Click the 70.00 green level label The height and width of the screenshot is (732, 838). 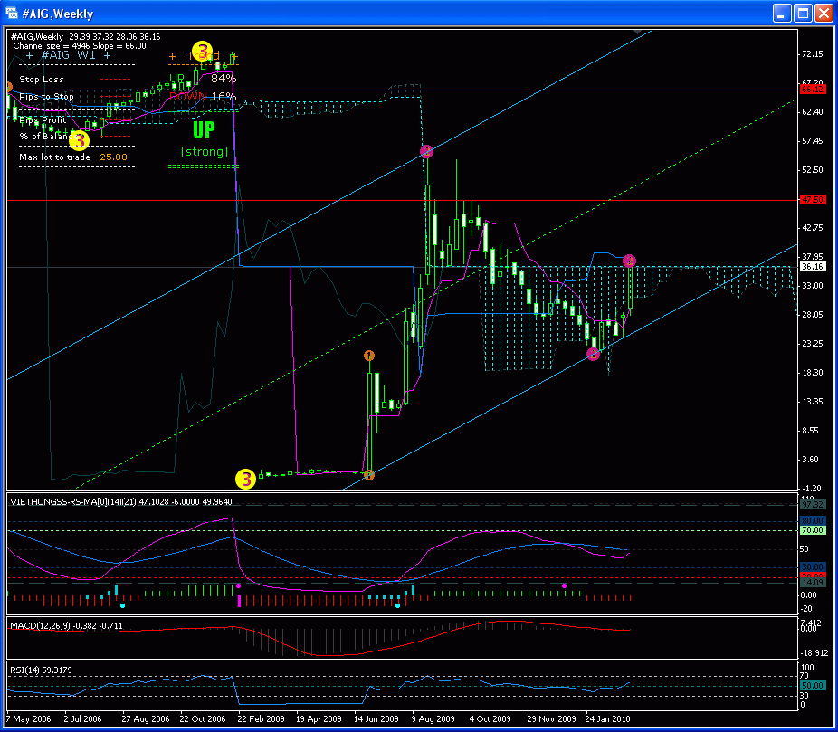[x=813, y=530]
